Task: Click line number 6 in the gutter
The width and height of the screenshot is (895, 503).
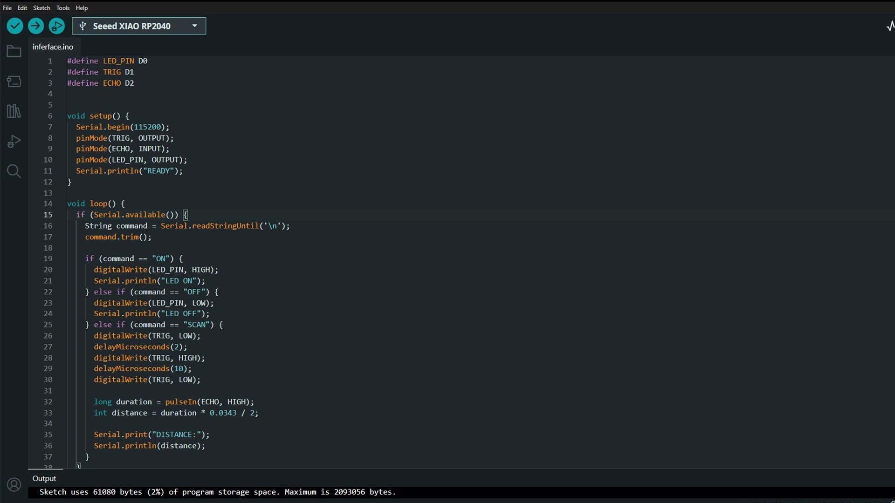Action: coord(50,116)
